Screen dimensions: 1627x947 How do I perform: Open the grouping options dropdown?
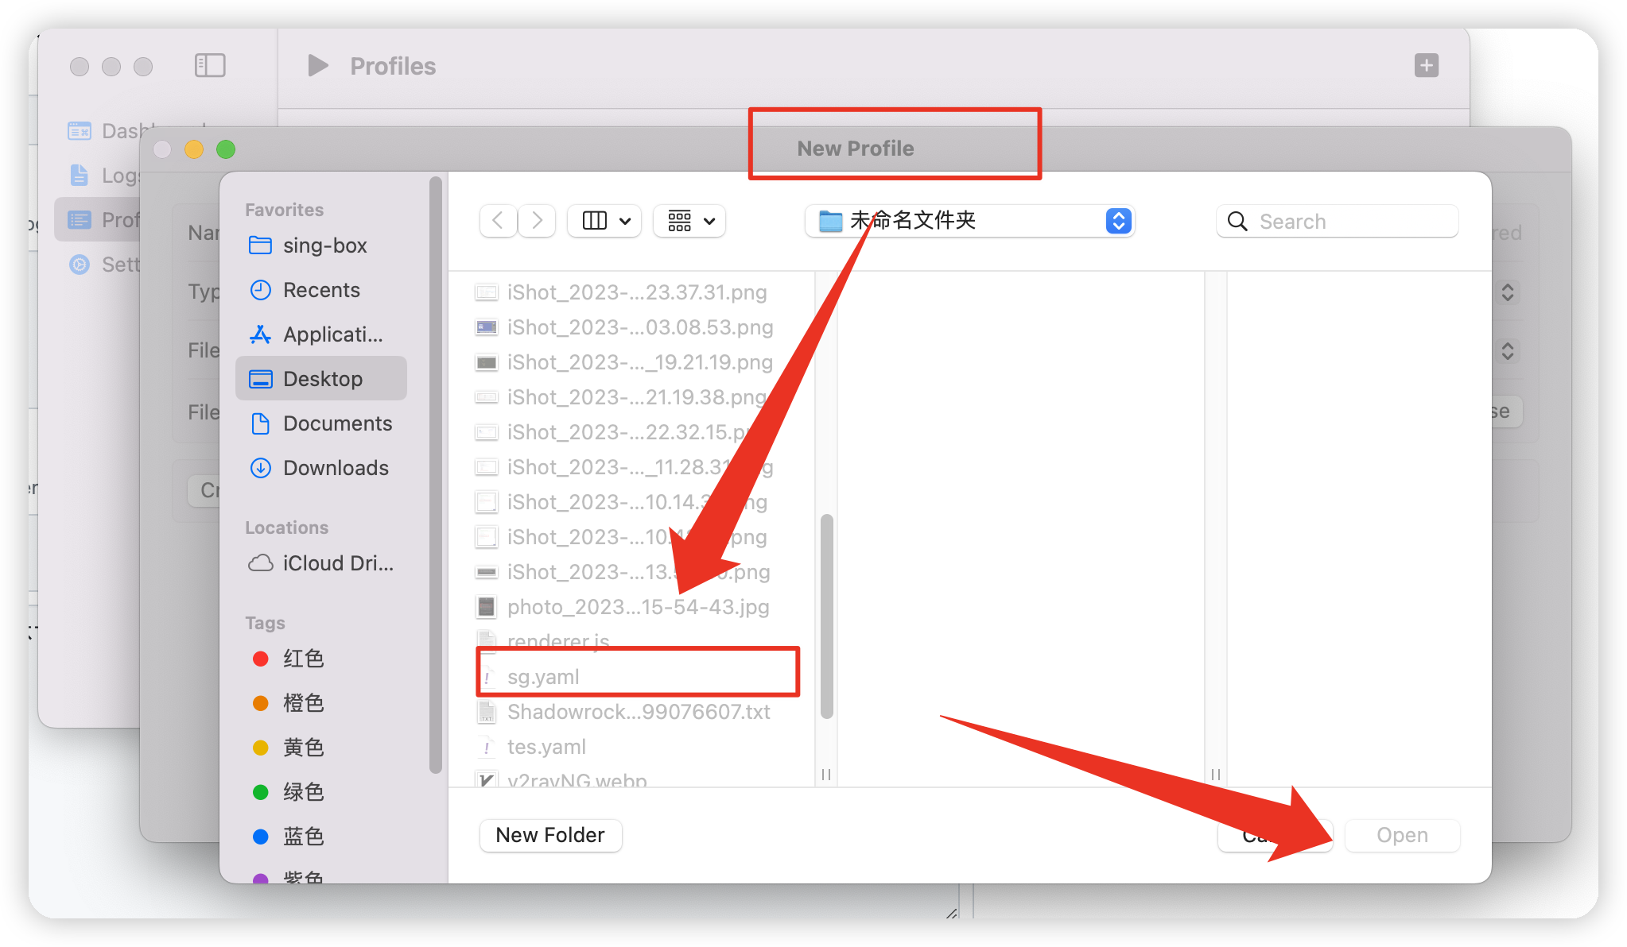click(x=689, y=221)
